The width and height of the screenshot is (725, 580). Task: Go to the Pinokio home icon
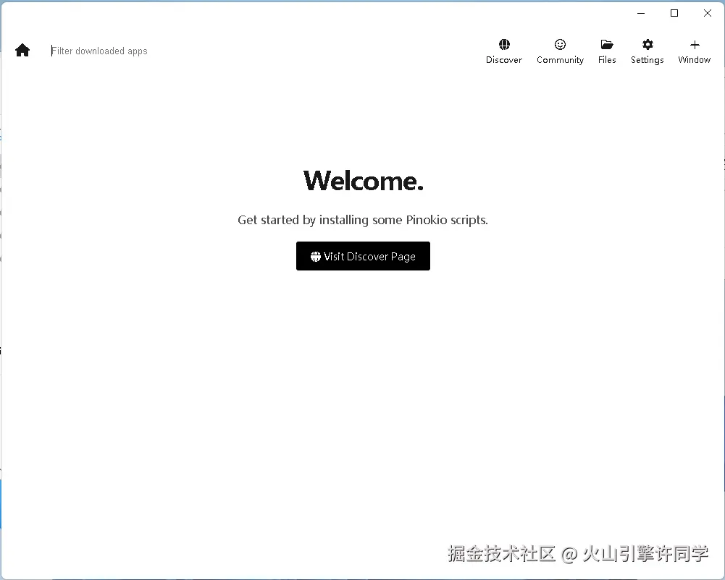click(22, 50)
